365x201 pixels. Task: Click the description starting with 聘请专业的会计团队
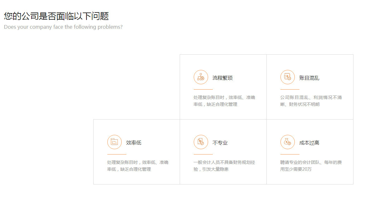coord(311,166)
